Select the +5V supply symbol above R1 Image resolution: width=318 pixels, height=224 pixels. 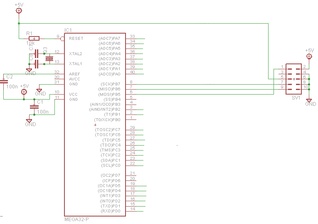point(19,11)
